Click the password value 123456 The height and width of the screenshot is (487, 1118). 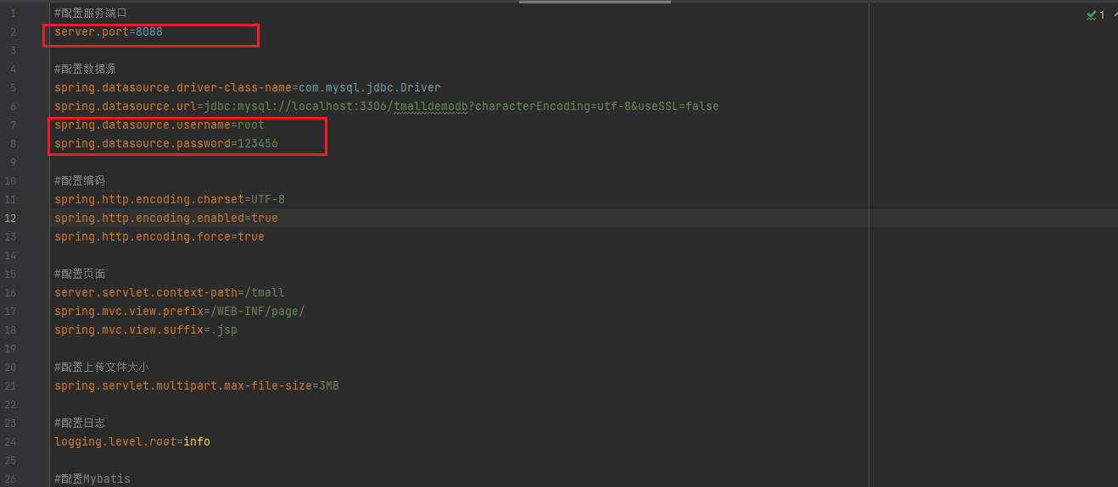click(258, 144)
